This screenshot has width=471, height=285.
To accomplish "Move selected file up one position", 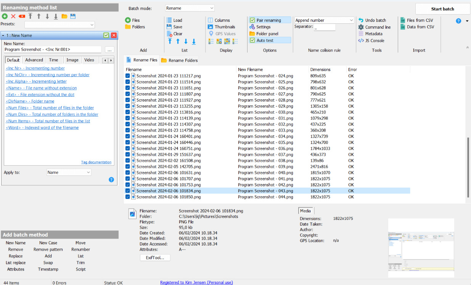I will click(x=178, y=41).
